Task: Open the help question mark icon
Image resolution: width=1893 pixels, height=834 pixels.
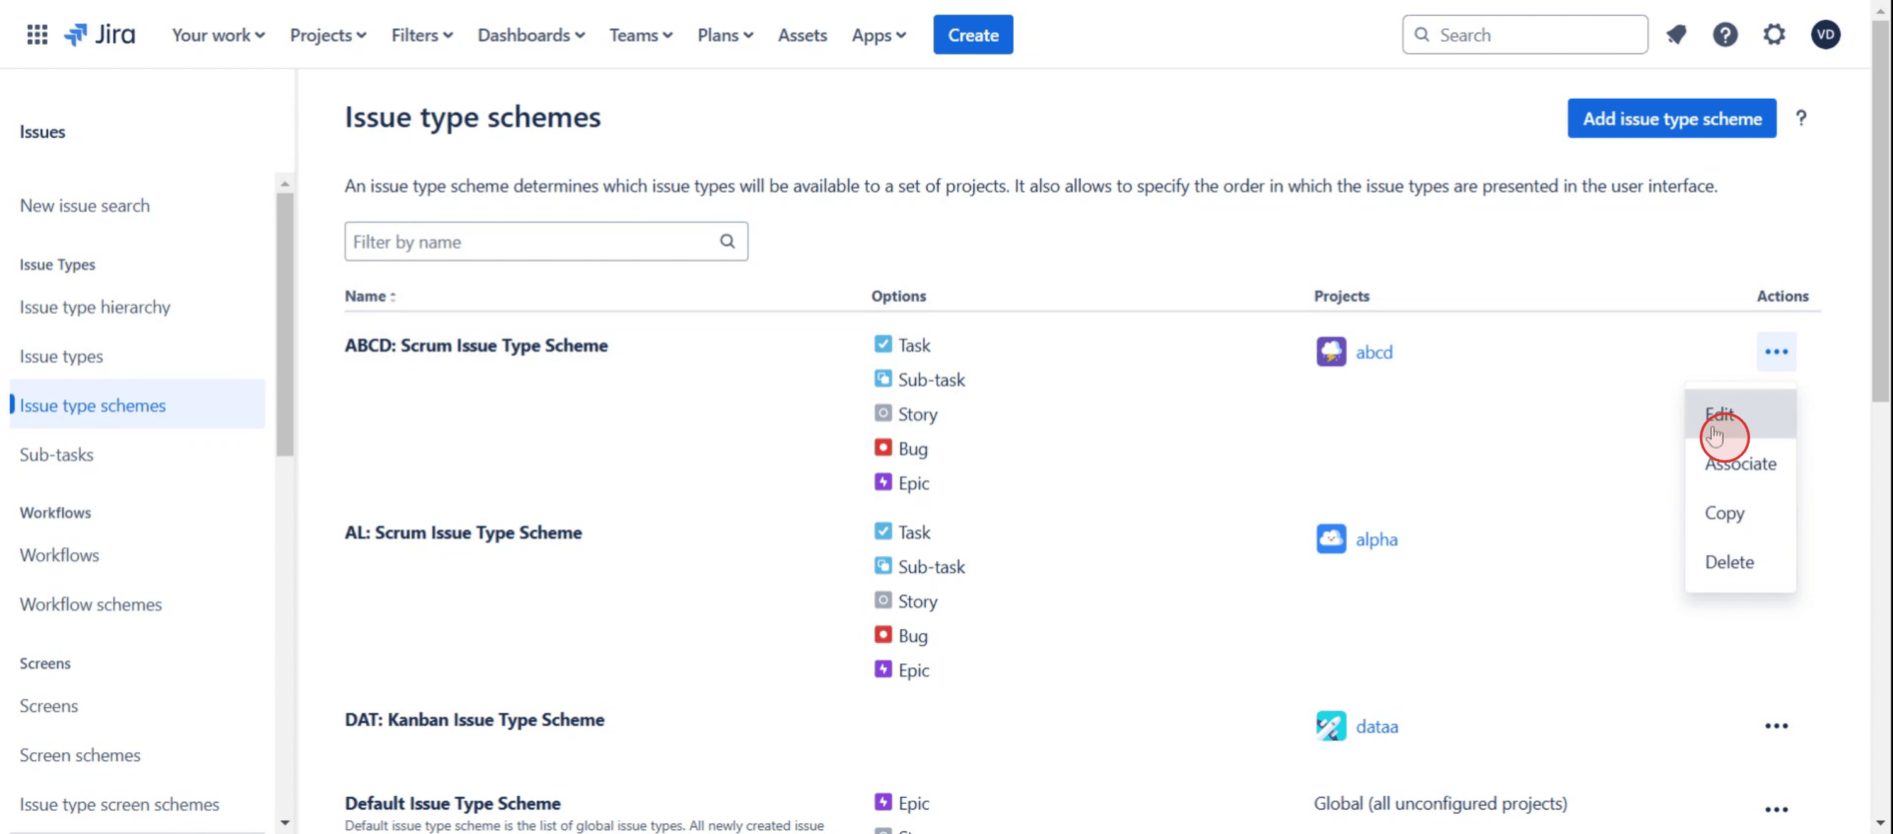Action: (x=1725, y=35)
